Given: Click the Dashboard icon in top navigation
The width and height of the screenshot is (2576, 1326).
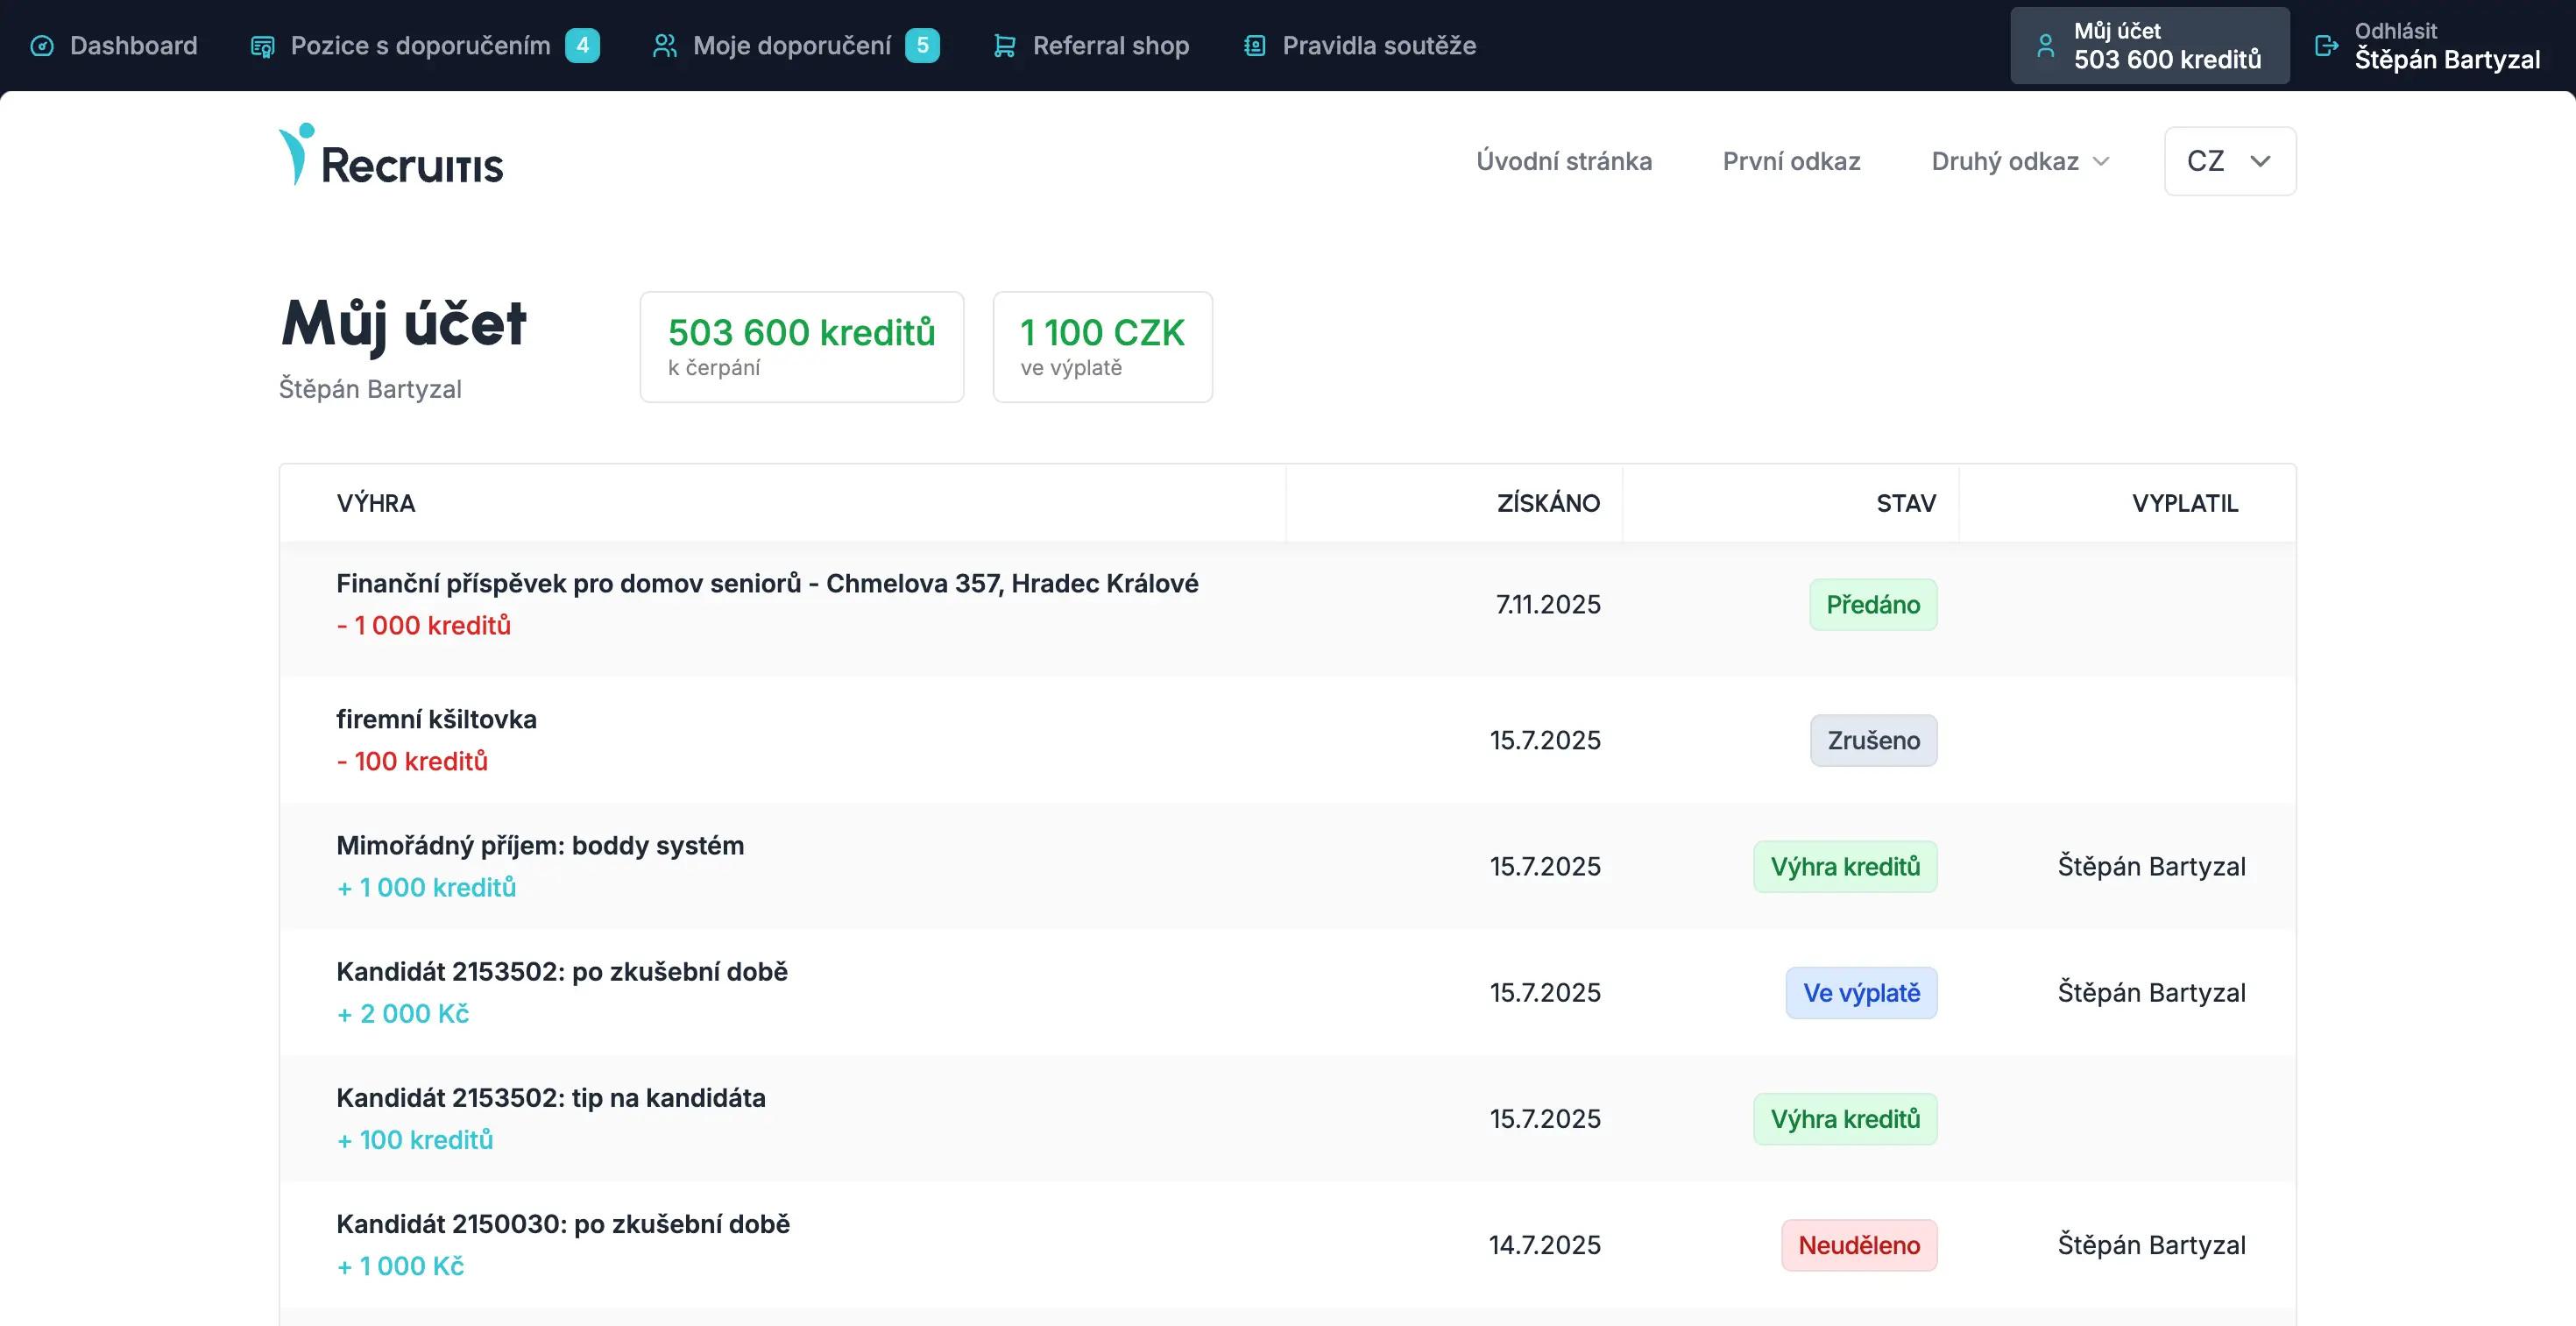Looking at the screenshot, I should (x=42, y=45).
